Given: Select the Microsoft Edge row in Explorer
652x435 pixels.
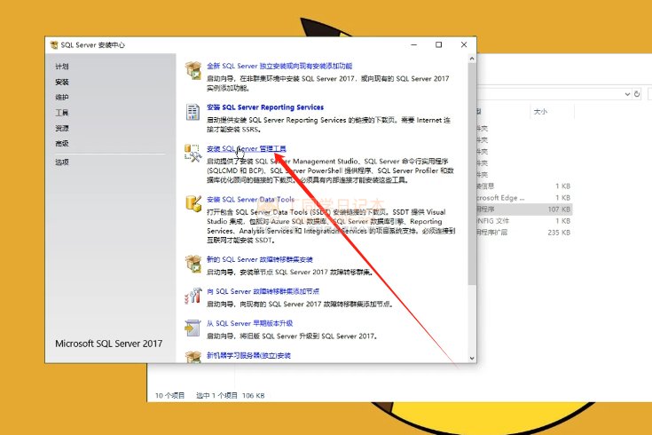Looking at the screenshot, I should pos(524,198).
